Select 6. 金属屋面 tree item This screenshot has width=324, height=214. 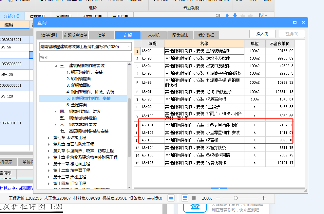[x=76, y=105]
